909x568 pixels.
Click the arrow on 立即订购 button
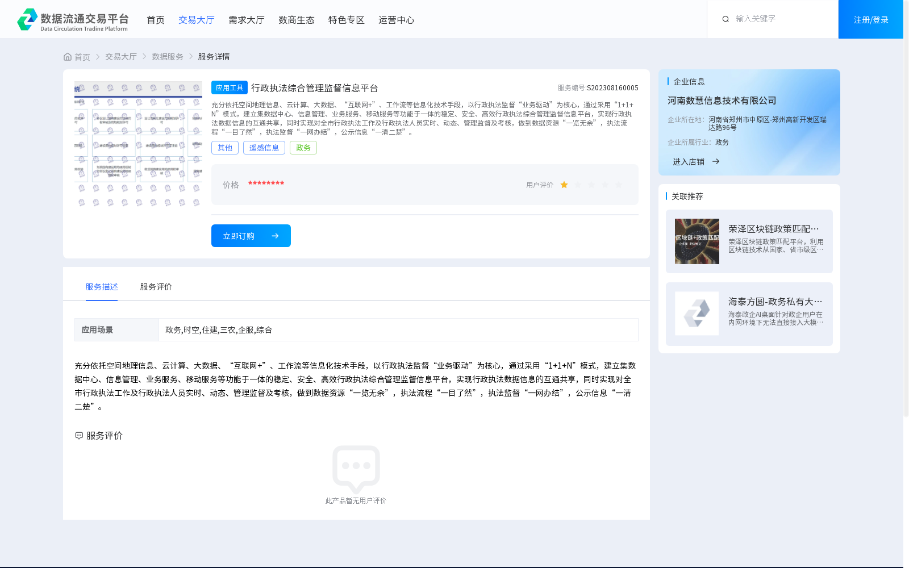(275, 236)
